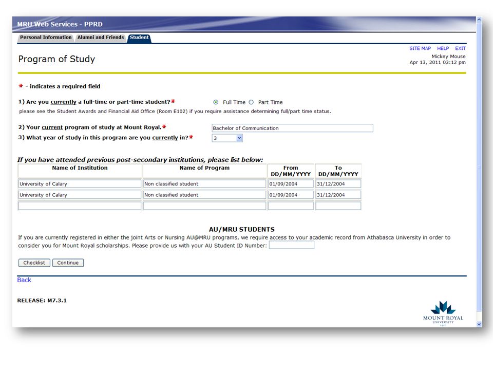493x370 pixels.
Task: Click the 'To DD/MM/YYYY' column header
Action: (338, 171)
